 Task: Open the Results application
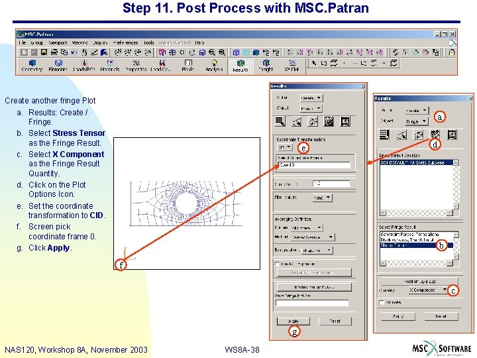pos(240,66)
